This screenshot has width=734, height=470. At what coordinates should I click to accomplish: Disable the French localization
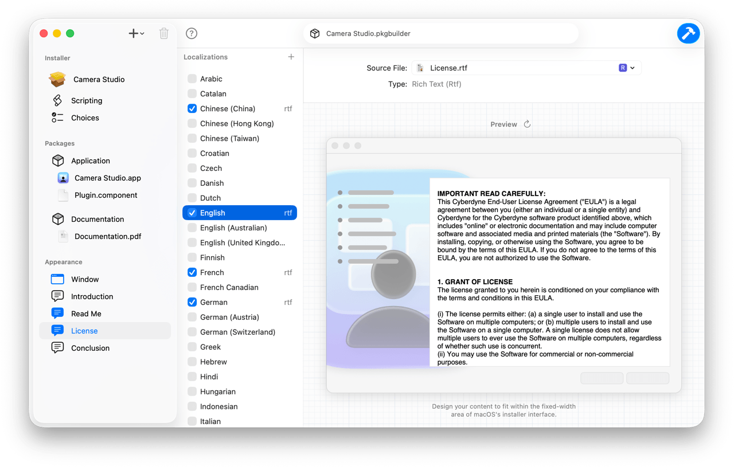(x=192, y=272)
